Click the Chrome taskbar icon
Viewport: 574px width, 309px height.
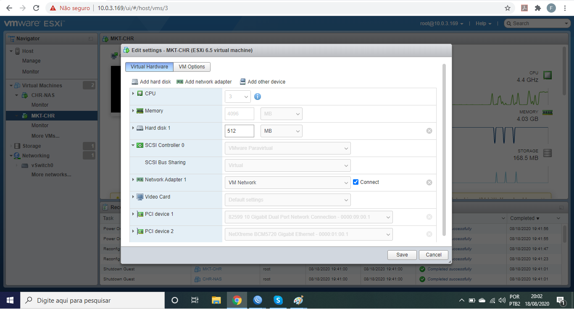tap(237, 300)
